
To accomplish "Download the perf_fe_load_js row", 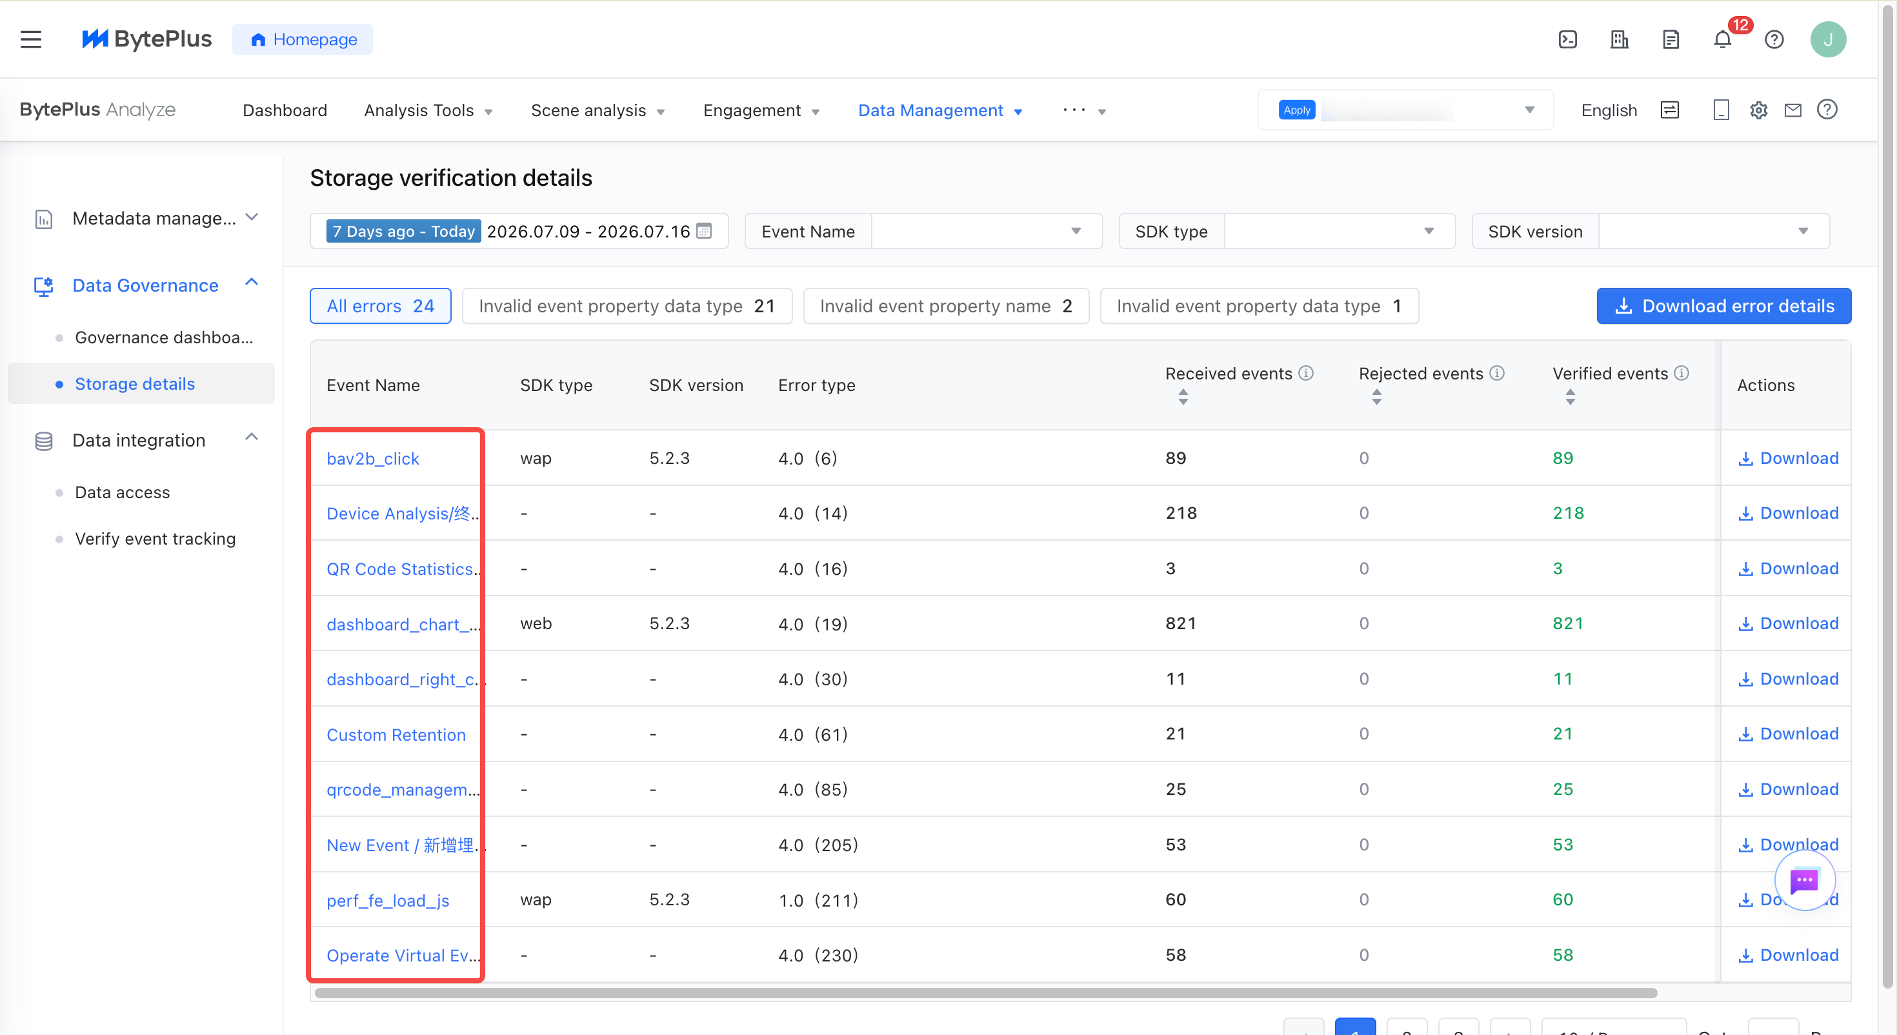I will click(1787, 899).
